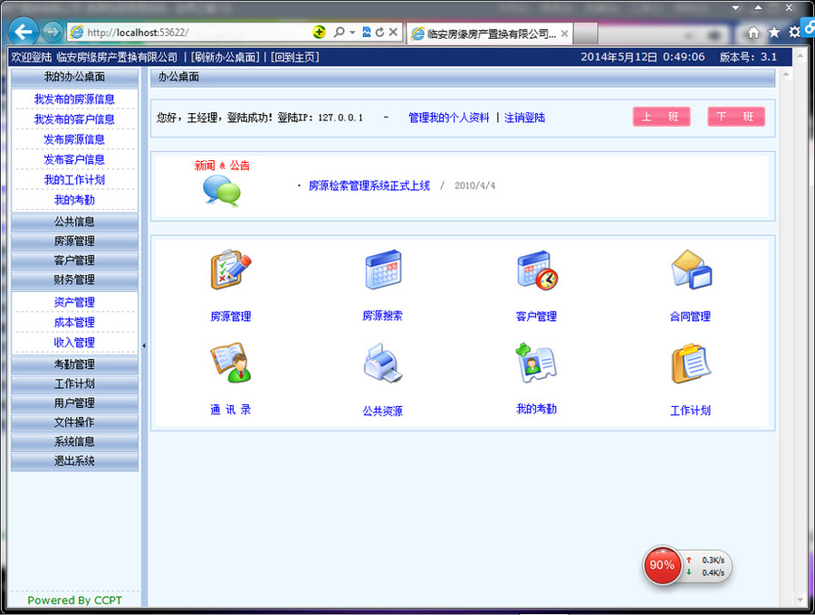Click the pink 下班 clock-out button
The image size is (815, 615).
[x=736, y=117]
